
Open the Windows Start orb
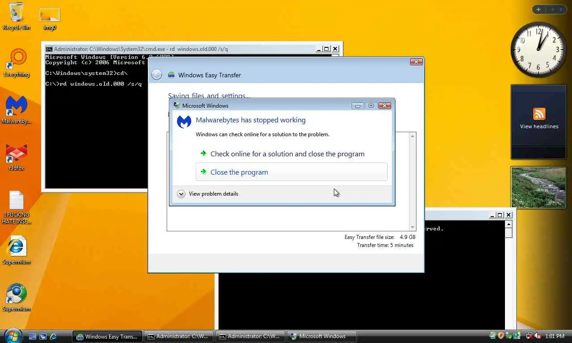click(x=12, y=336)
